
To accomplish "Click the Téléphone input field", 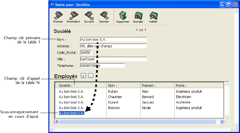I will [x=102, y=66].
